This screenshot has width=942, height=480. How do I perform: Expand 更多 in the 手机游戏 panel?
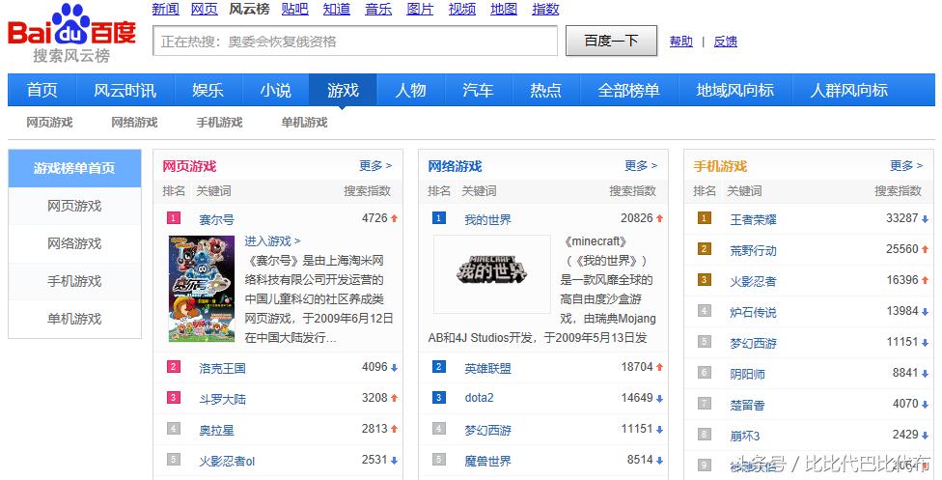[x=906, y=165]
